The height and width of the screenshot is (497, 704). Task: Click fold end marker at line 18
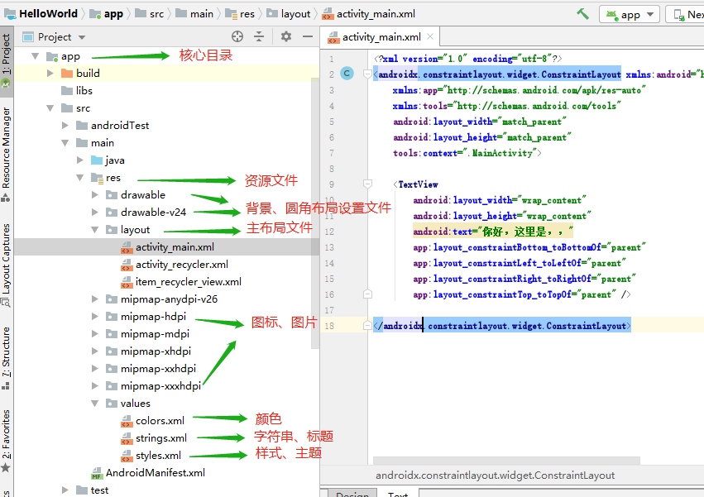point(367,326)
